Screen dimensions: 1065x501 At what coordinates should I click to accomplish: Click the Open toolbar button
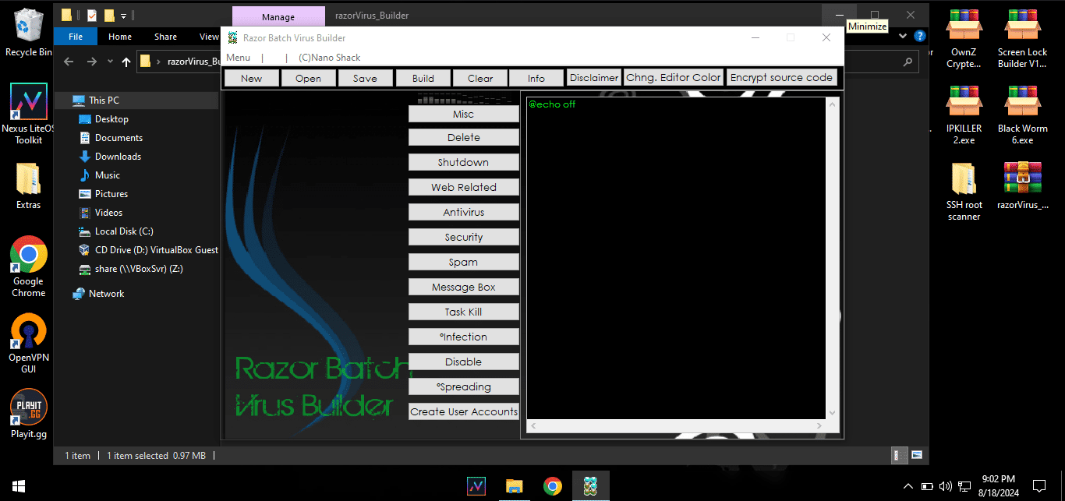coord(308,78)
